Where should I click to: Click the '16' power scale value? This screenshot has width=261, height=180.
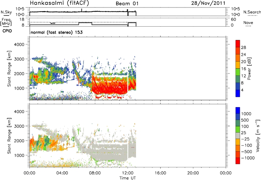coord(243,69)
